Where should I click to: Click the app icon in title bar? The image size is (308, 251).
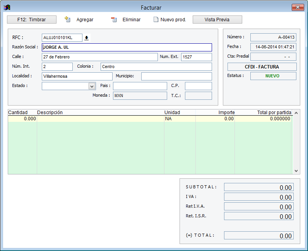coord(7,7)
